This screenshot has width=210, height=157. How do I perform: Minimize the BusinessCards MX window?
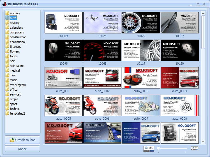[191, 4]
